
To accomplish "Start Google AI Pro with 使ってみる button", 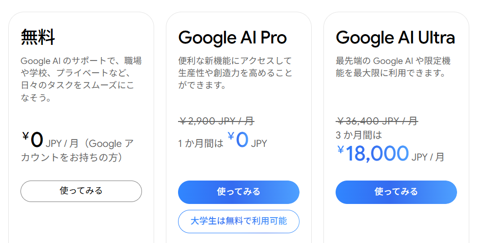I will point(239,192).
